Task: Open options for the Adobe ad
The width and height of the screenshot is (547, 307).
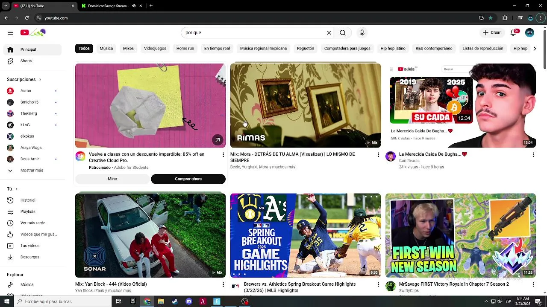Action: coord(223,154)
